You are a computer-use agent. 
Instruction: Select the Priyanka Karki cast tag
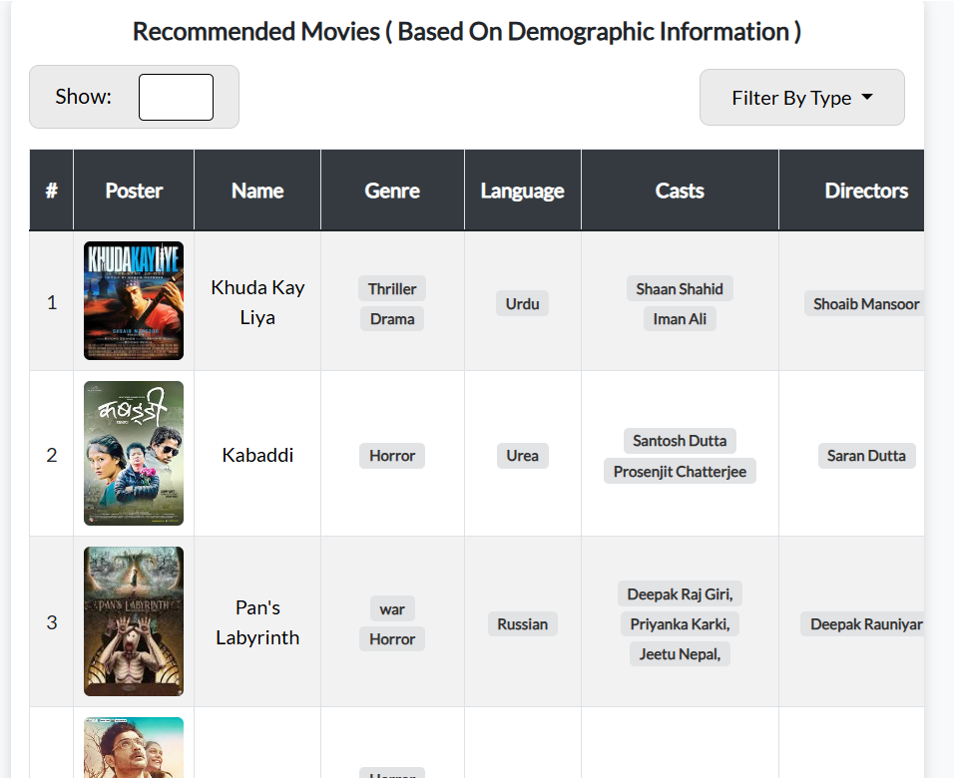point(680,624)
